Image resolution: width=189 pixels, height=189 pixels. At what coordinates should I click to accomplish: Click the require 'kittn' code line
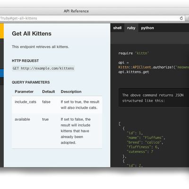[x=134, y=53]
